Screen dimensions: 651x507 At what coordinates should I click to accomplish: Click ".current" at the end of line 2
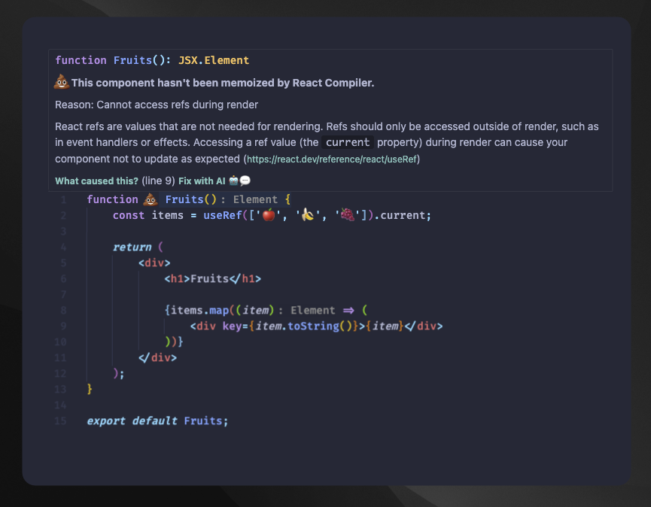(400, 215)
